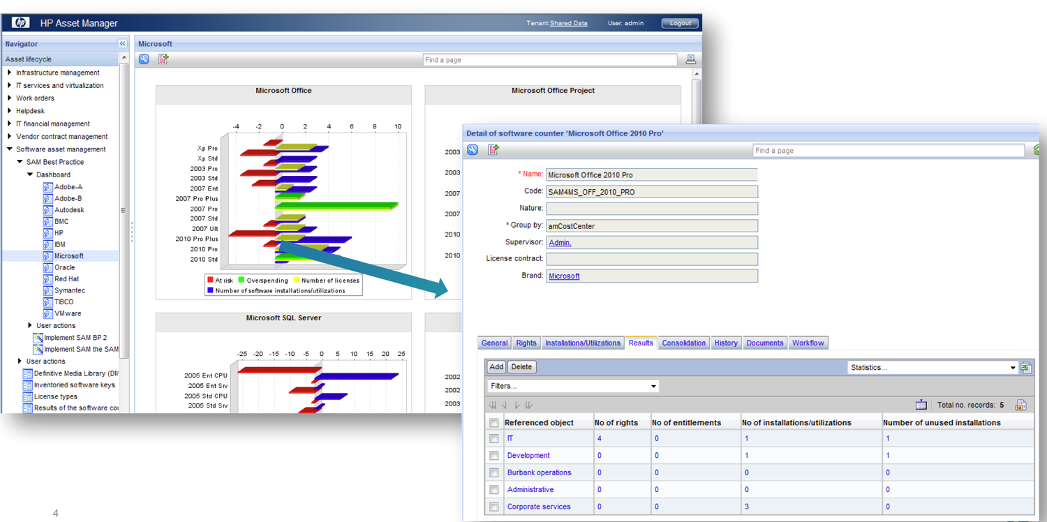Expand the Work orders node
This screenshot has width=1047, height=522.
(9, 98)
